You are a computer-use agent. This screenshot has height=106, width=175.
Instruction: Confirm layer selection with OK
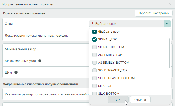point(118,100)
